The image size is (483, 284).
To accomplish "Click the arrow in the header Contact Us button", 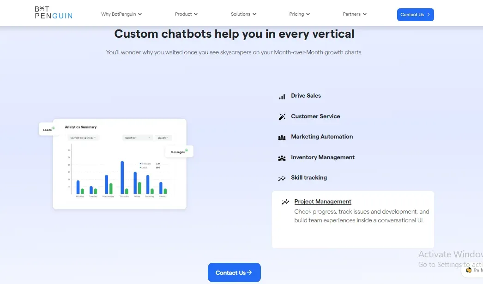I will click(x=429, y=14).
